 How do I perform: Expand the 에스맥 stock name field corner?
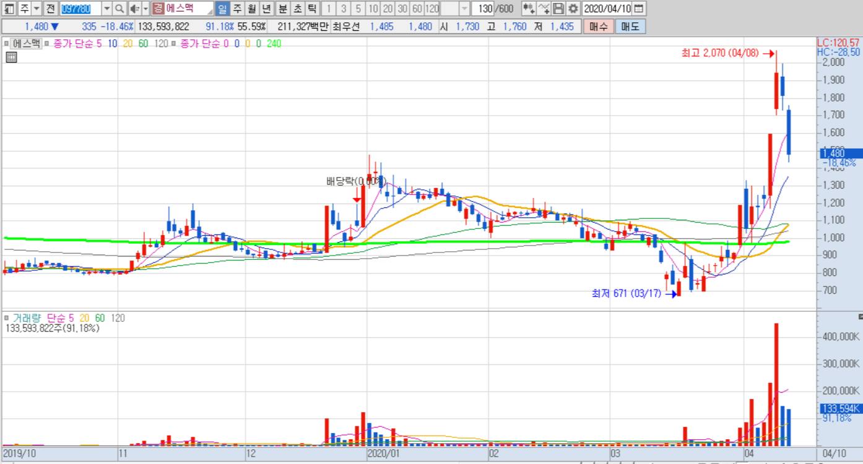(x=211, y=13)
